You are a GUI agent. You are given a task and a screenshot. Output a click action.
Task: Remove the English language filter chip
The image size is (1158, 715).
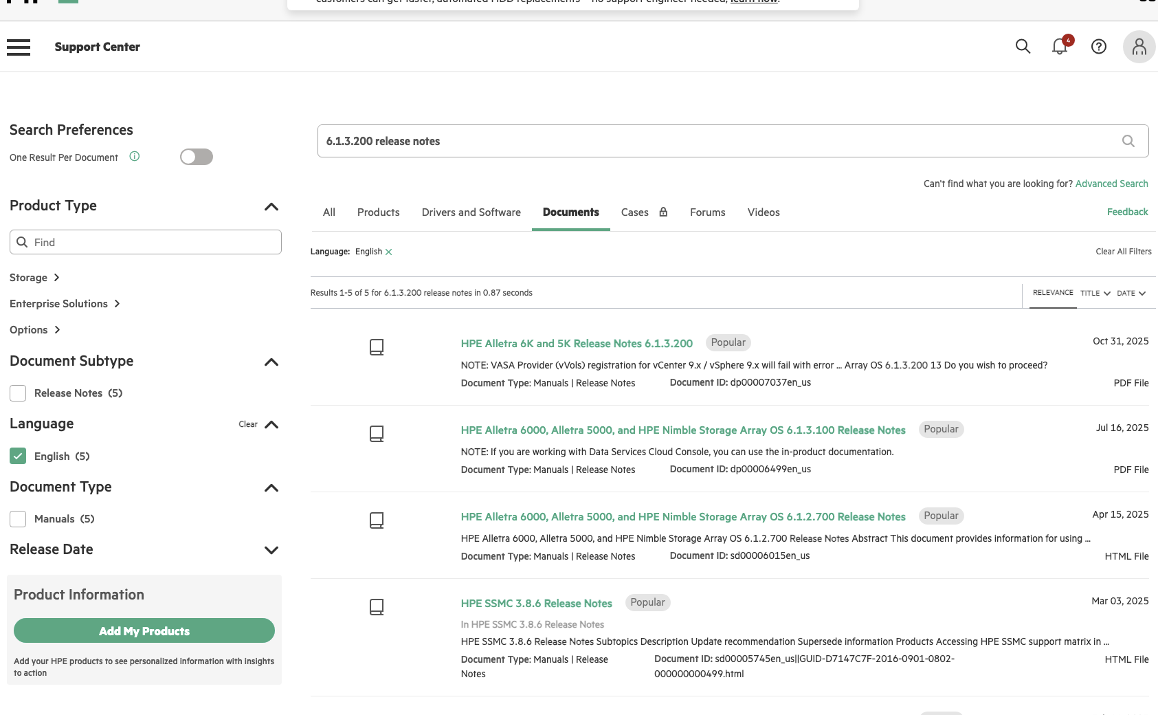(x=389, y=252)
